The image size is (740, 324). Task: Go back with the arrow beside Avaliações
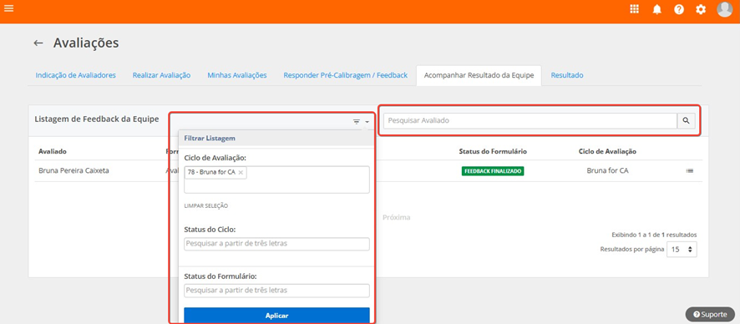tap(38, 43)
